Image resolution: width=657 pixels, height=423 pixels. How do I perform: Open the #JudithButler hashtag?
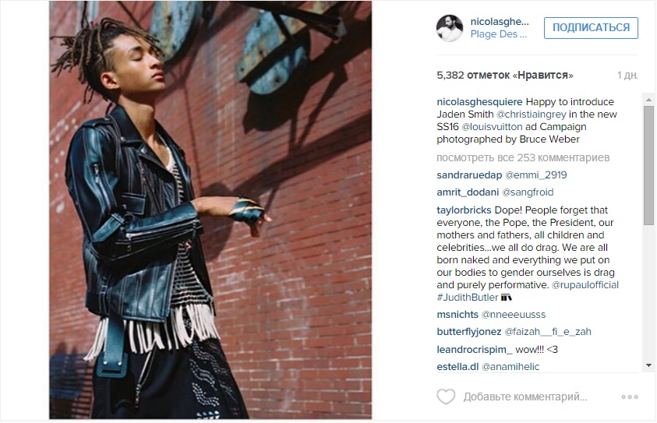pyautogui.click(x=467, y=298)
